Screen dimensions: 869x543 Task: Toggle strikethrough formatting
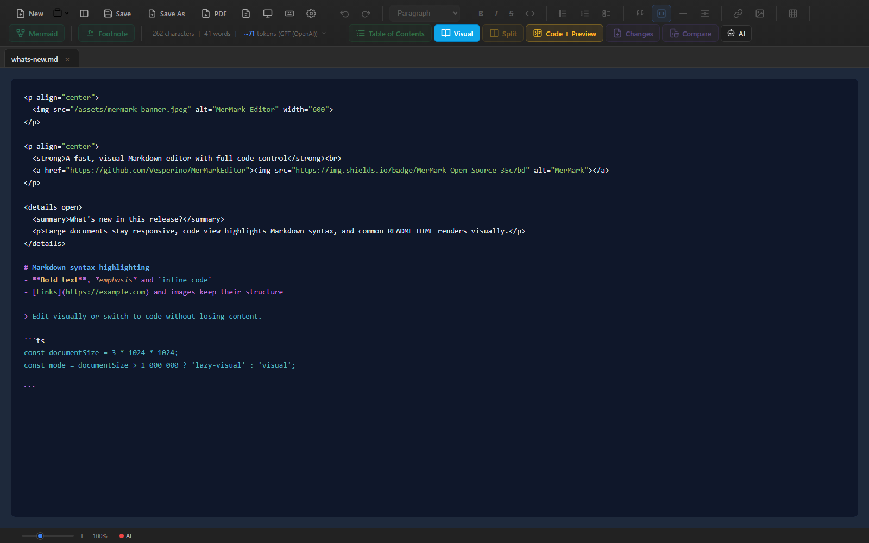[x=511, y=14]
